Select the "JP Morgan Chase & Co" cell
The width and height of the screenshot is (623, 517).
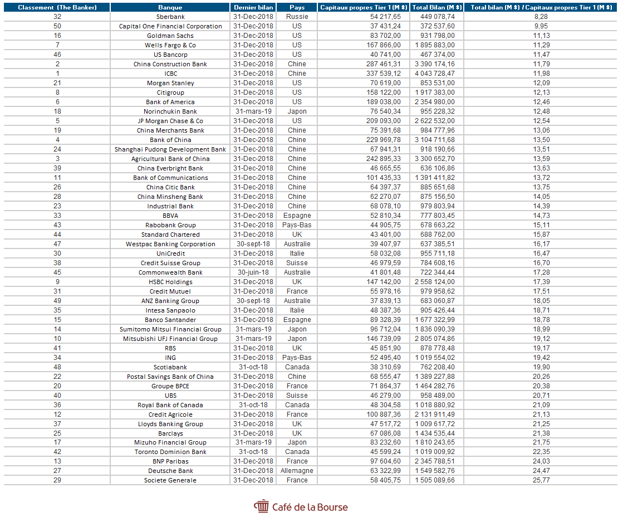[x=170, y=121]
